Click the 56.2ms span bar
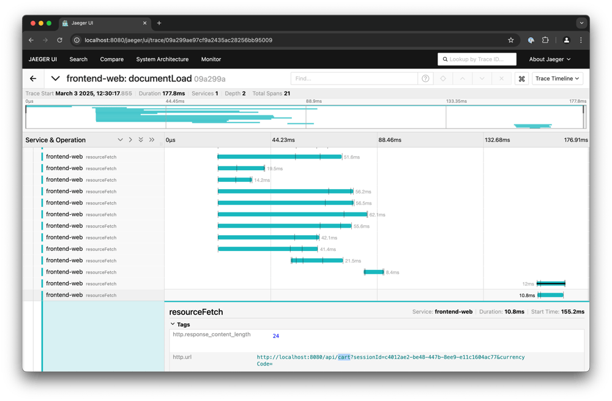This screenshot has width=612, height=401. click(x=285, y=192)
